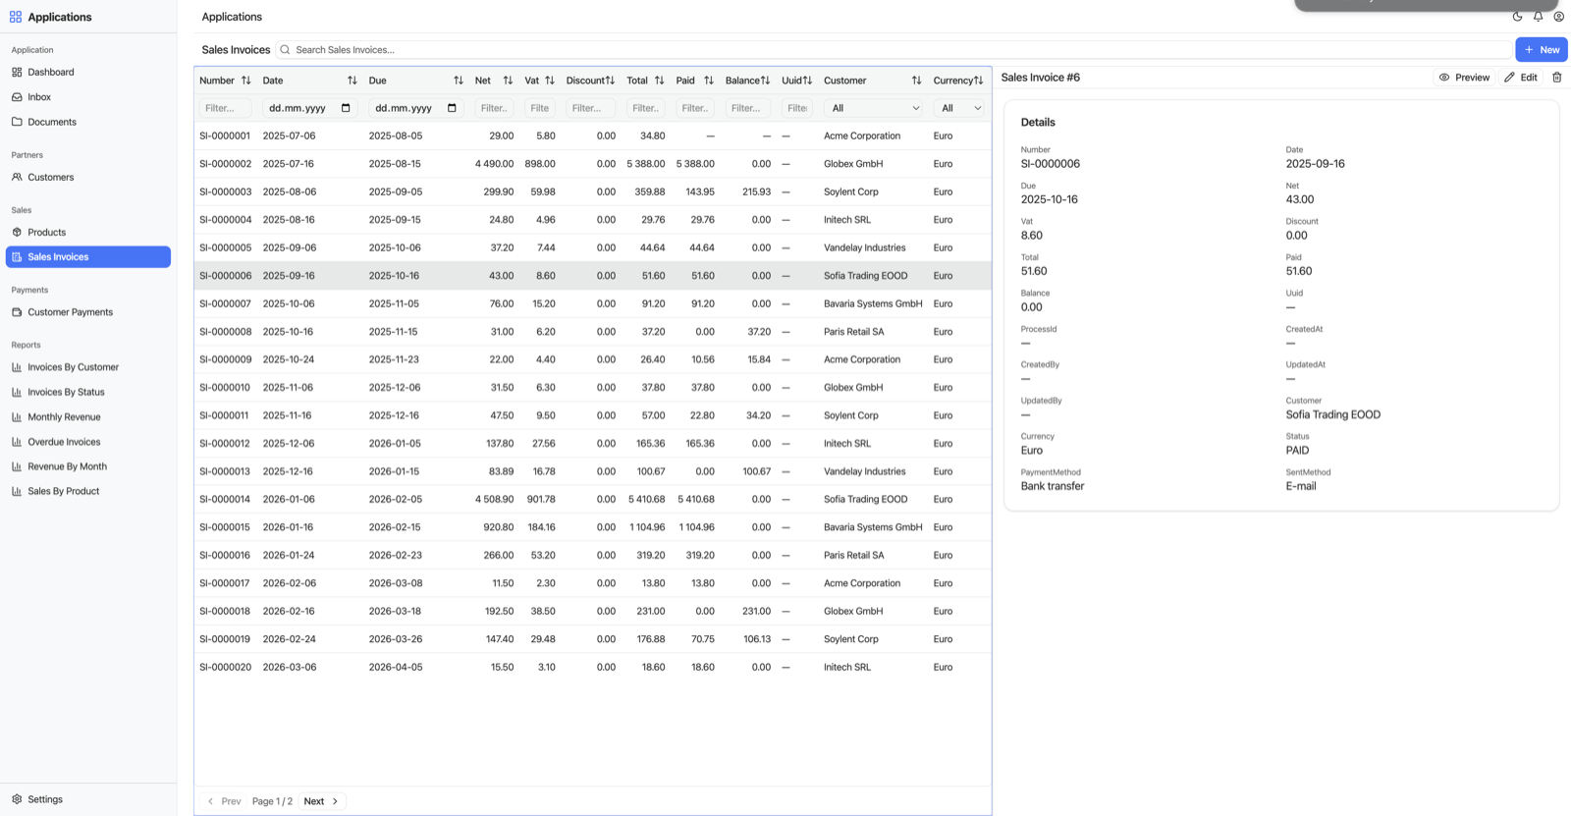Delete invoice using trash icon
The height and width of the screenshot is (816, 1571).
click(1556, 78)
